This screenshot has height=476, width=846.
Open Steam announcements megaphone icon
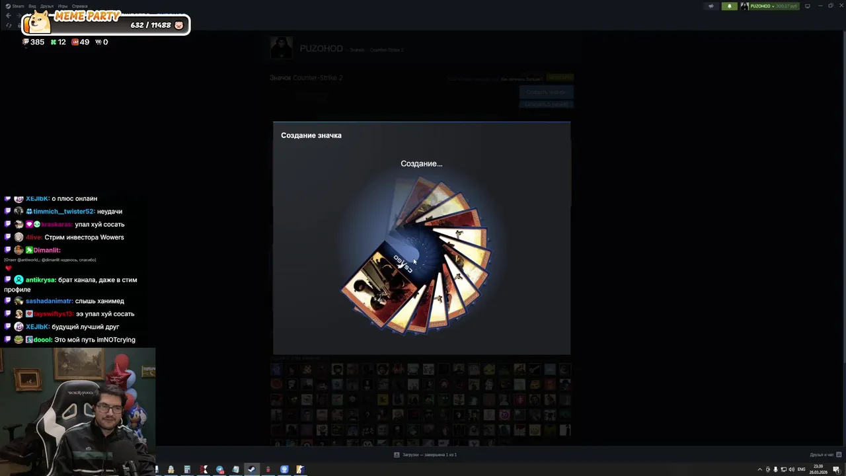pos(711,6)
